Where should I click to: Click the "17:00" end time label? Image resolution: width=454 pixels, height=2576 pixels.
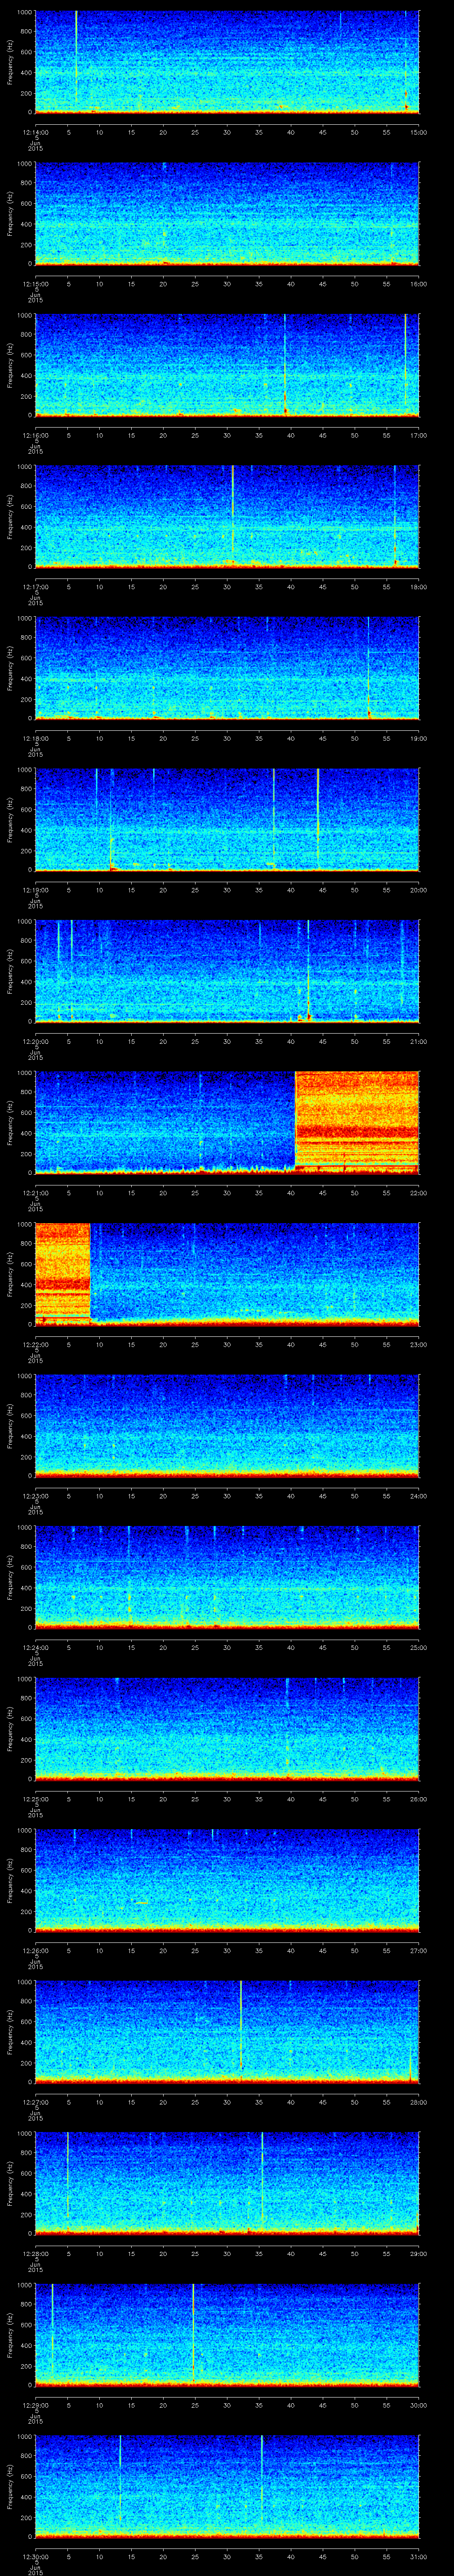click(418, 434)
